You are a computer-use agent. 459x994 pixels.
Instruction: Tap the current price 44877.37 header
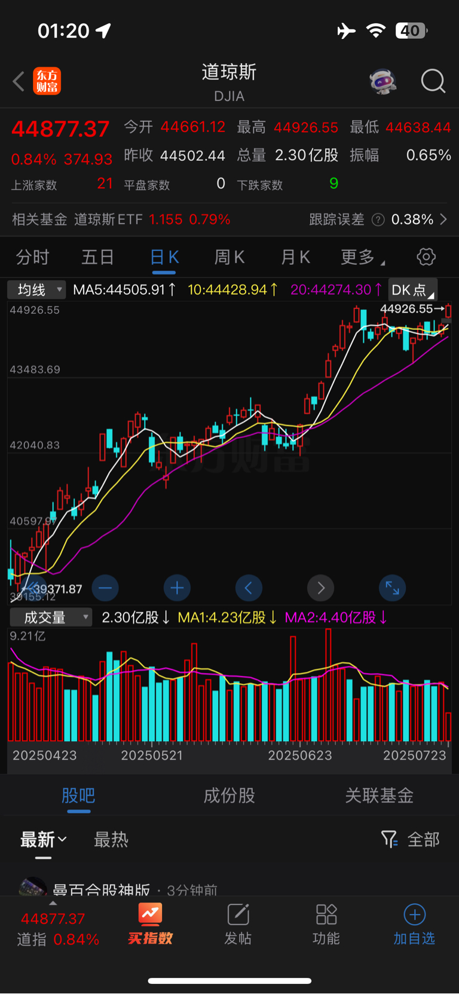point(60,129)
